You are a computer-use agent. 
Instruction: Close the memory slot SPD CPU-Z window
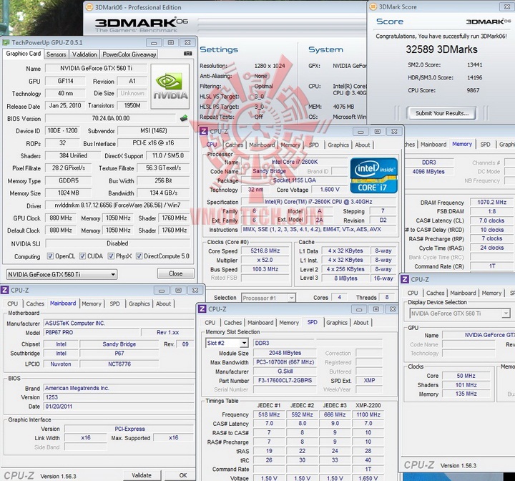(x=393, y=309)
